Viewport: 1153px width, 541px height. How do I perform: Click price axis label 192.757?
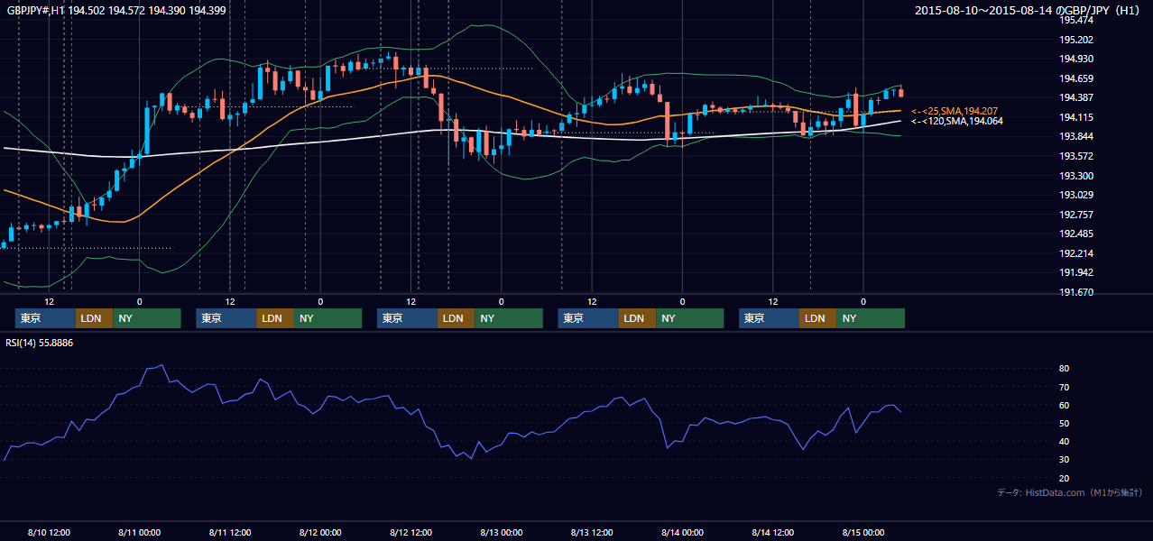click(1075, 215)
